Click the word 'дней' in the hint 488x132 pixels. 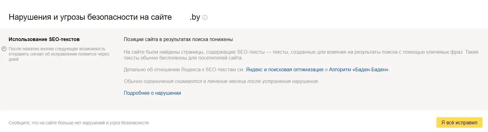point(14,59)
